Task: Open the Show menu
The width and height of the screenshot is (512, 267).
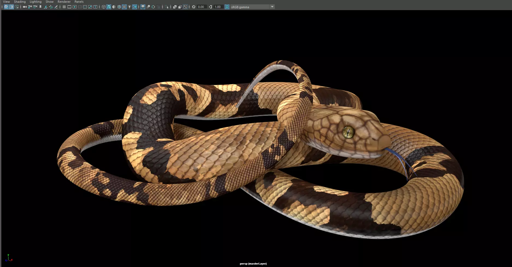Action: [49, 2]
